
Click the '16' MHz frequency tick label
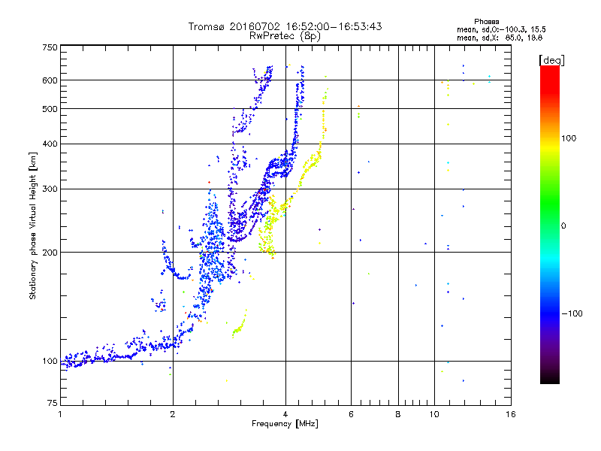[511, 414]
